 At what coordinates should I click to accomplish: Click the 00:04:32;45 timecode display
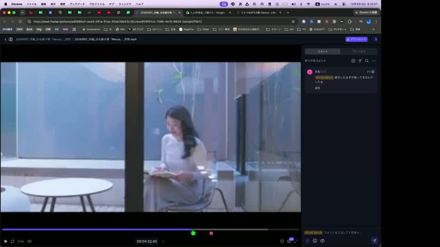click(x=147, y=242)
